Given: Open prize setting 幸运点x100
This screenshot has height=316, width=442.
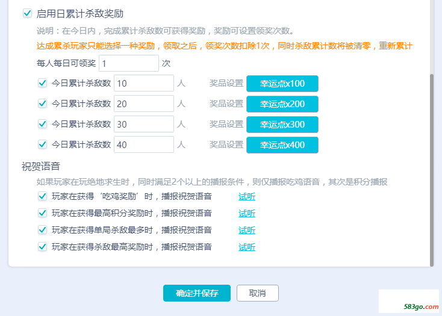Looking at the screenshot, I should tap(282, 84).
